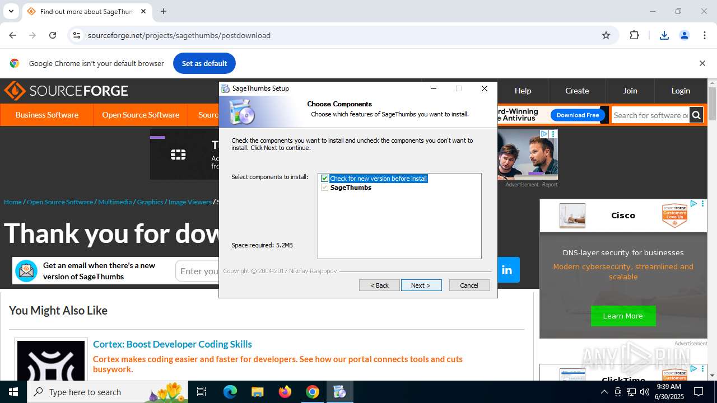Open a new browser tab
Image resolution: width=717 pixels, height=403 pixels.
(x=164, y=11)
